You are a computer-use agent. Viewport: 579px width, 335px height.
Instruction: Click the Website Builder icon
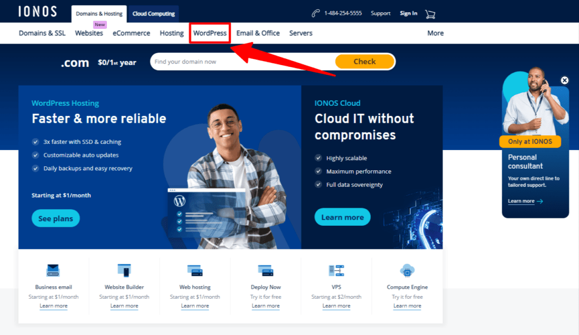[x=124, y=270]
